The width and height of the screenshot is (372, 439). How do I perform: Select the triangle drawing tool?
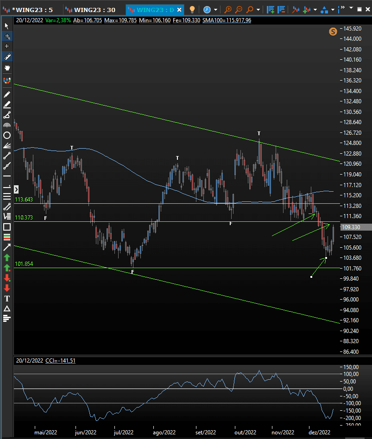tap(7, 309)
